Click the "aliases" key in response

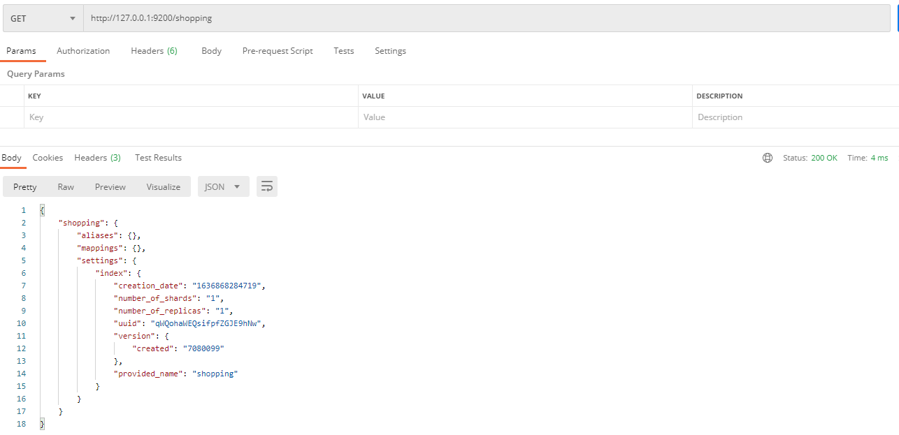pyautogui.click(x=97, y=235)
